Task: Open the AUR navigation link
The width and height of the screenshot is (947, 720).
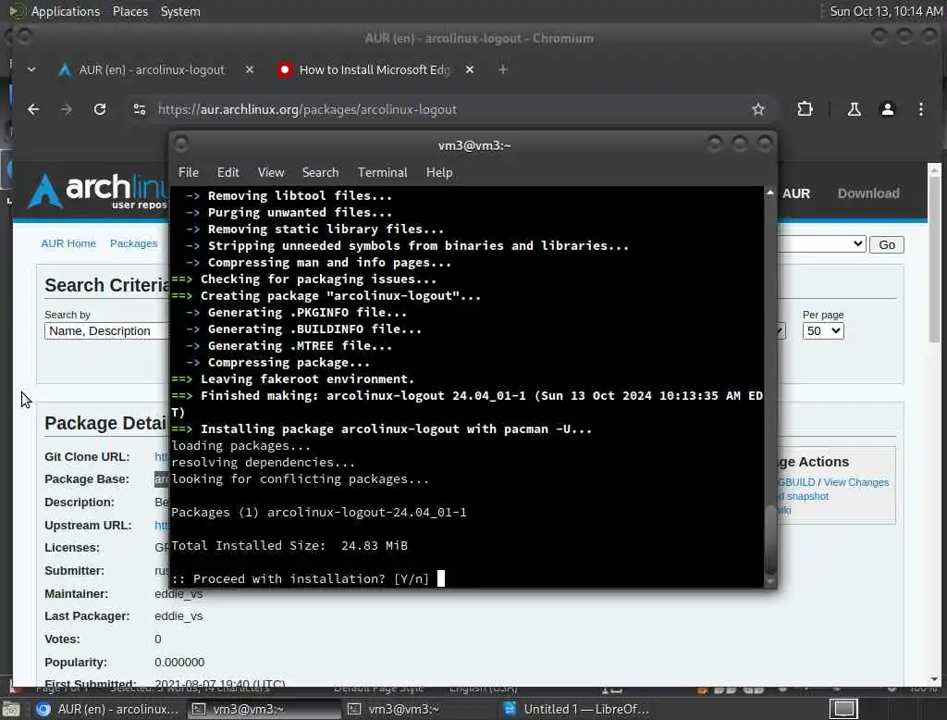Action: 796,193
